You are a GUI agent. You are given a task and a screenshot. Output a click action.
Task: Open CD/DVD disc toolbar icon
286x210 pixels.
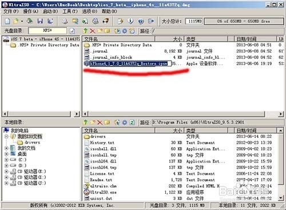tap(30, 21)
